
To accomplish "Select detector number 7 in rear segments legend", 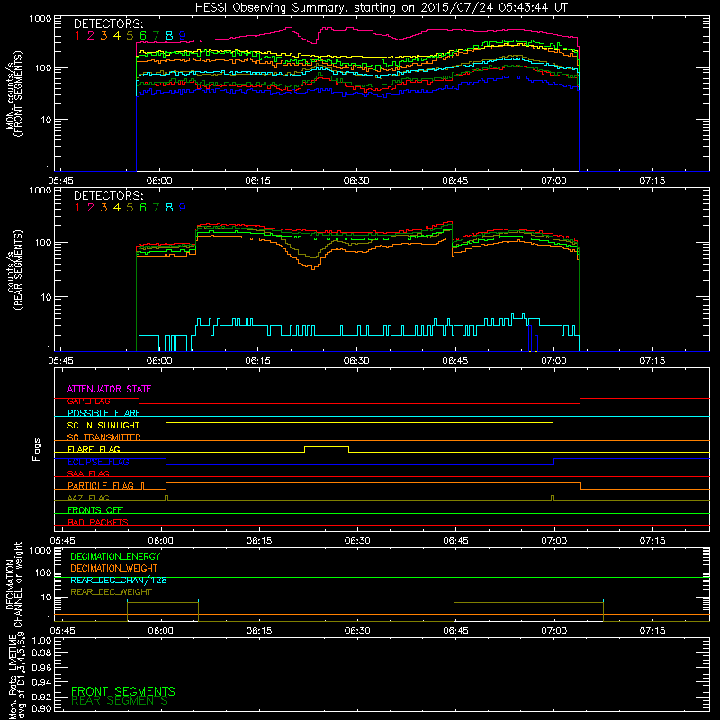I will tap(156, 208).
